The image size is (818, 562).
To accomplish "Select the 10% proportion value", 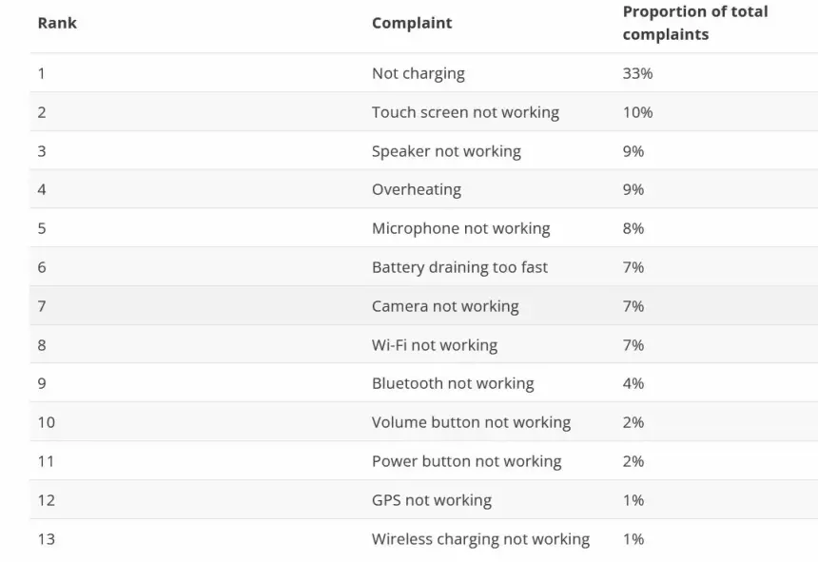I will coord(637,112).
